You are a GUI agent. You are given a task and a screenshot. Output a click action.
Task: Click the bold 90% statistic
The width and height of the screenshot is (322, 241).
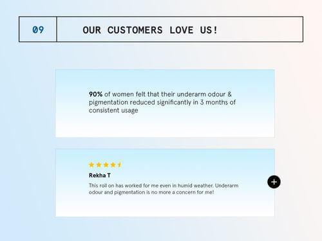(x=96, y=94)
